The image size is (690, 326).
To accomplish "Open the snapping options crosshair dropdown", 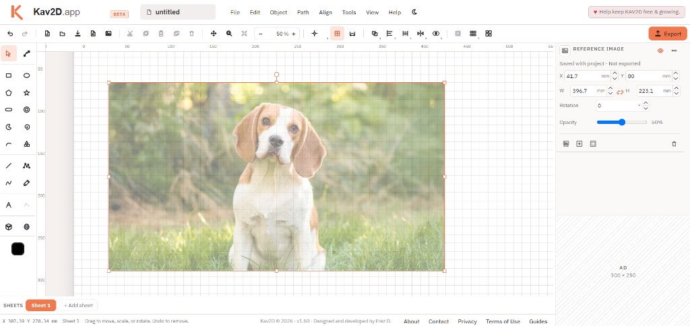I will click(314, 34).
